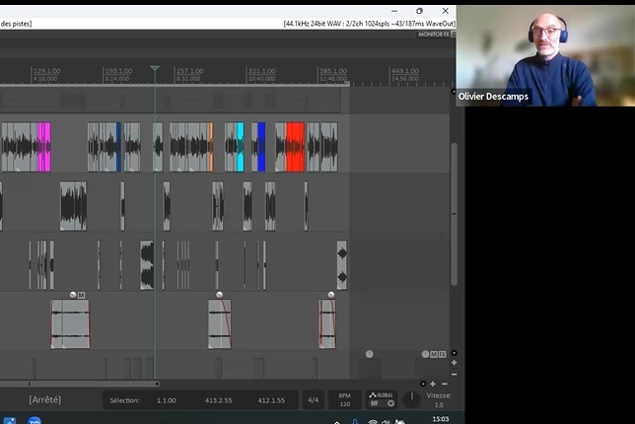Click the MONITOR FX button
Viewport: 635px width, 424px height.
click(432, 34)
